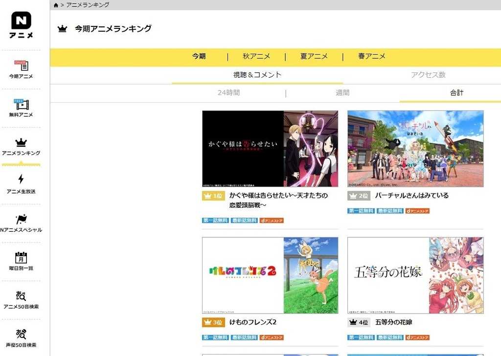Image resolution: width=501 pixels, height=356 pixels.
Task: Open バーチャルさんはみている thumbnail
Action: (x=415, y=149)
